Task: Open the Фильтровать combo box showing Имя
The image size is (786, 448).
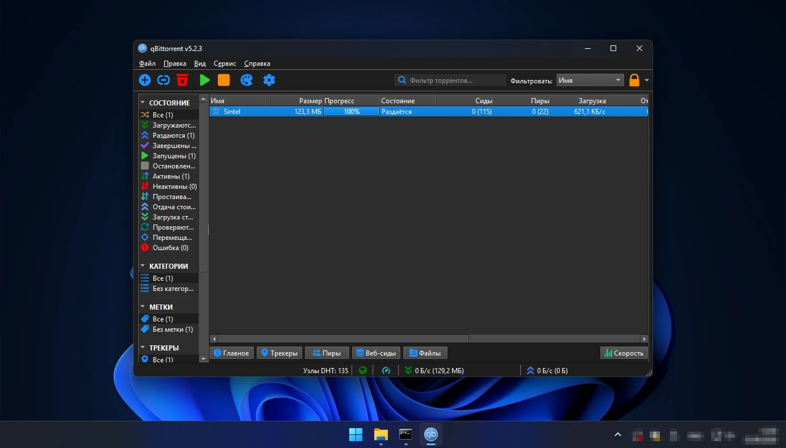Action: 590,81
